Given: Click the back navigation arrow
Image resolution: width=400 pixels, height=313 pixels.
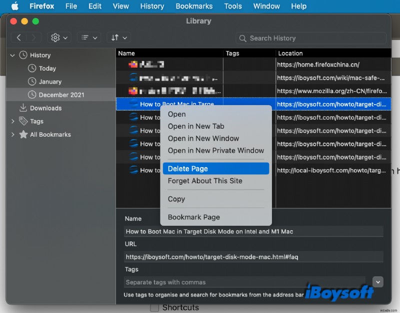Looking at the screenshot, I should (x=18, y=38).
